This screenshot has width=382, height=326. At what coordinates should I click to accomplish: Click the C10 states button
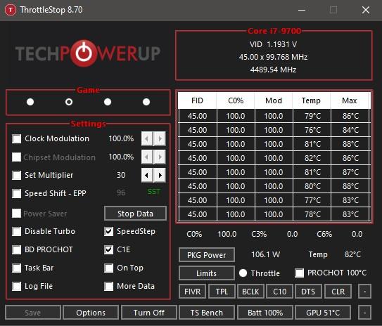pyautogui.click(x=280, y=292)
